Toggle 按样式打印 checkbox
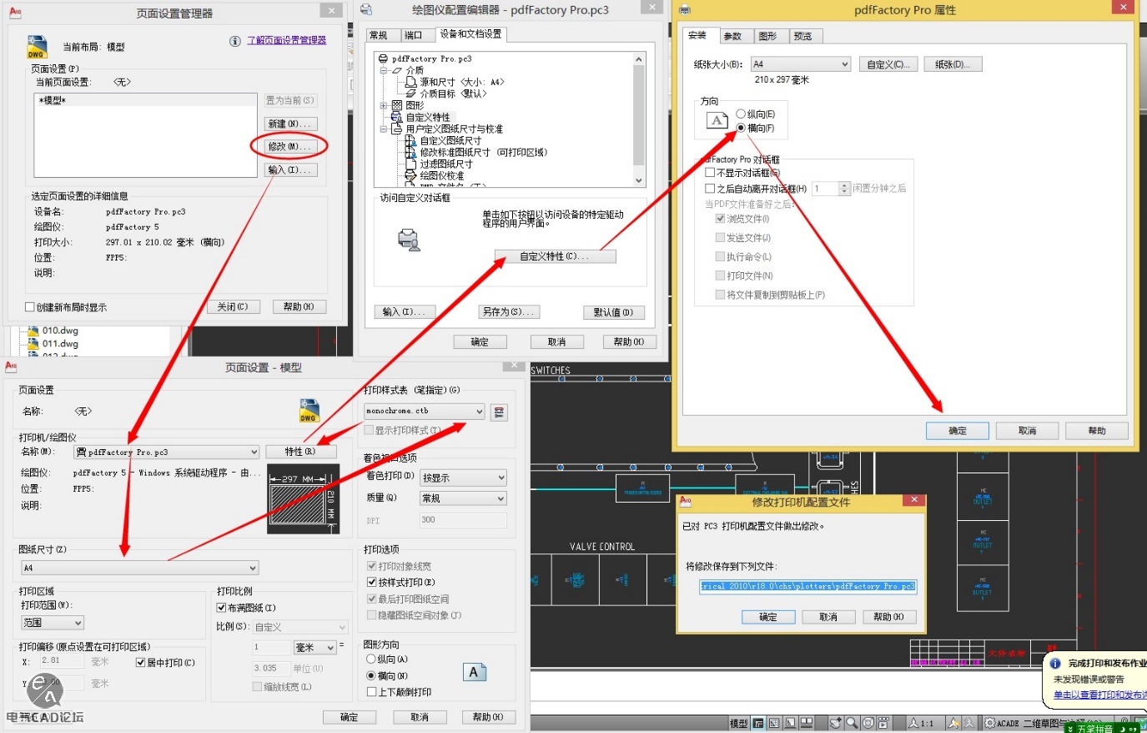This screenshot has width=1147, height=733. pyautogui.click(x=372, y=582)
